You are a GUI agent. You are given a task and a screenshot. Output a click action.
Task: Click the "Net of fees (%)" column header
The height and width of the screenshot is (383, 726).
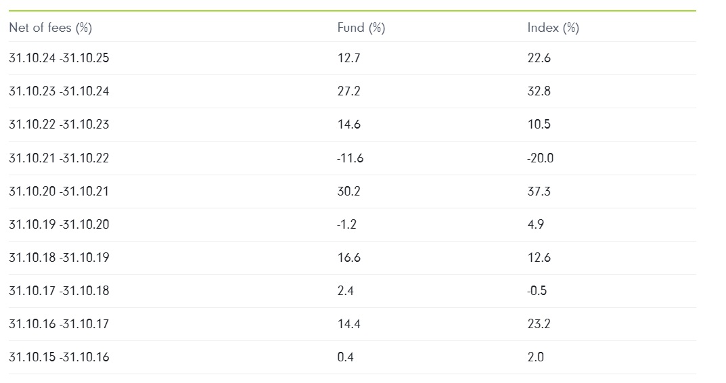point(50,28)
